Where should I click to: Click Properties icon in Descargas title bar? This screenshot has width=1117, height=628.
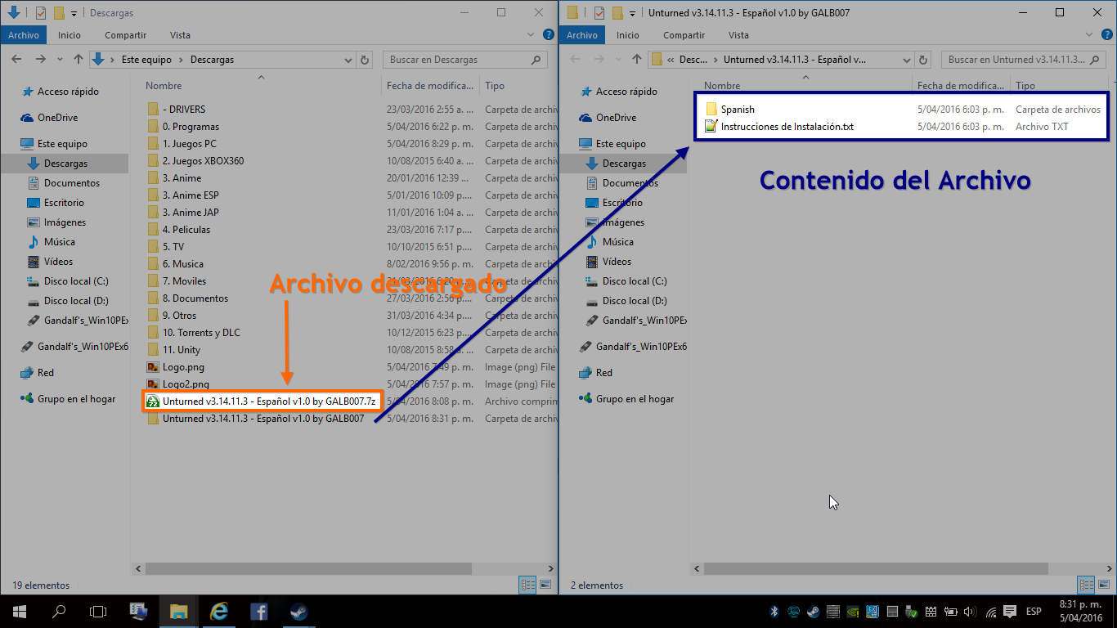pos(41,13)
